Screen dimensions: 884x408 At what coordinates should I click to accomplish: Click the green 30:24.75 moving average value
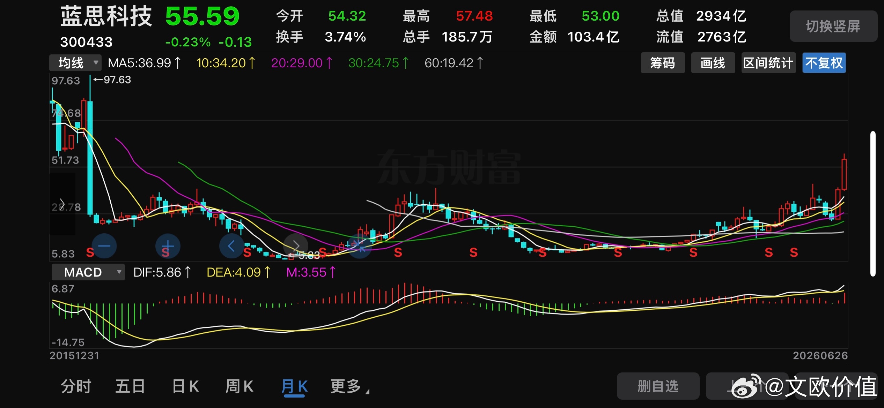(x=378, y=63)
